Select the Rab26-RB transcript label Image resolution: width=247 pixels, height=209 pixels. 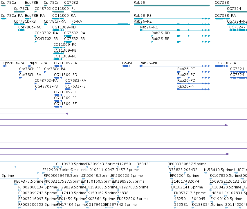[143, 16]
